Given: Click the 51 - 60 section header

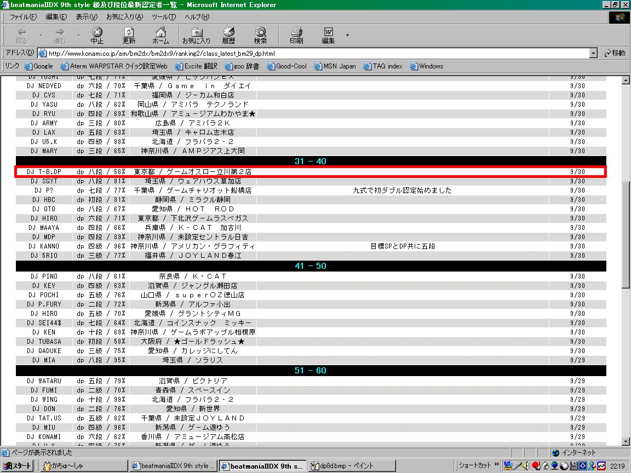Looking at the screenshot, I should pos(311,371).
